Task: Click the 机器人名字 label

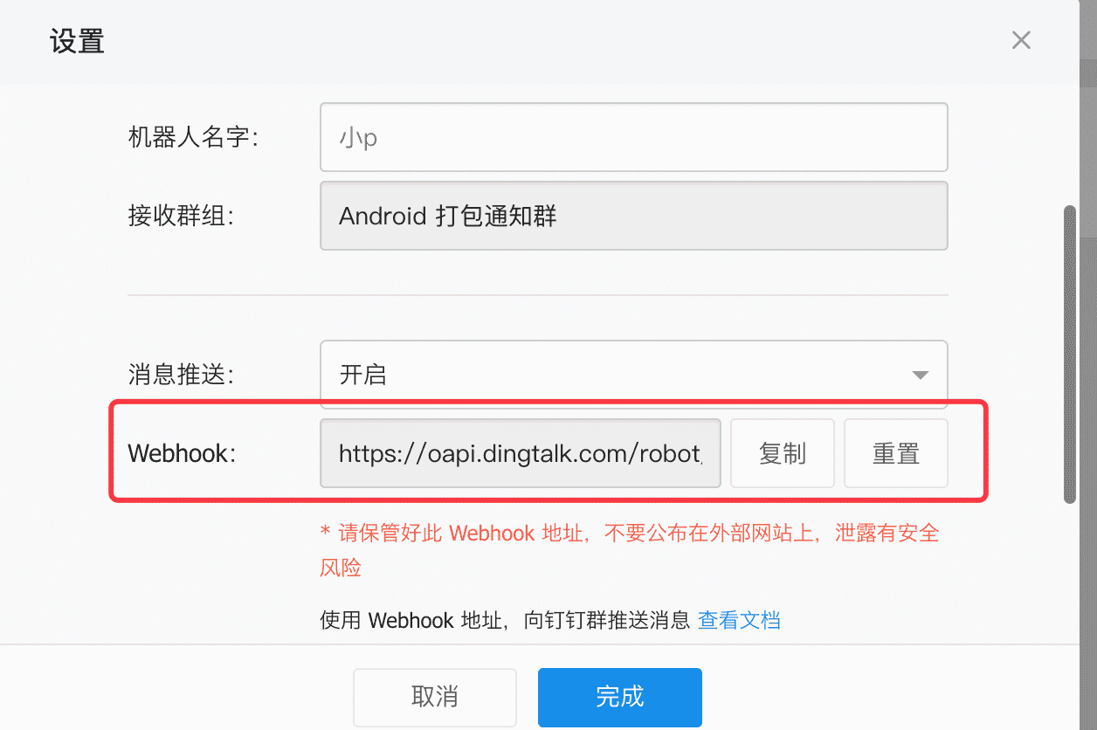Action: tap(193, 138)
